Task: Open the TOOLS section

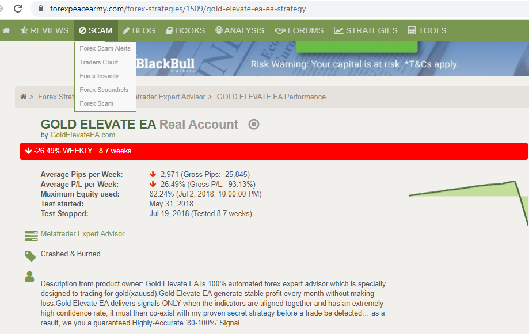Action: [x=427, y=30]
